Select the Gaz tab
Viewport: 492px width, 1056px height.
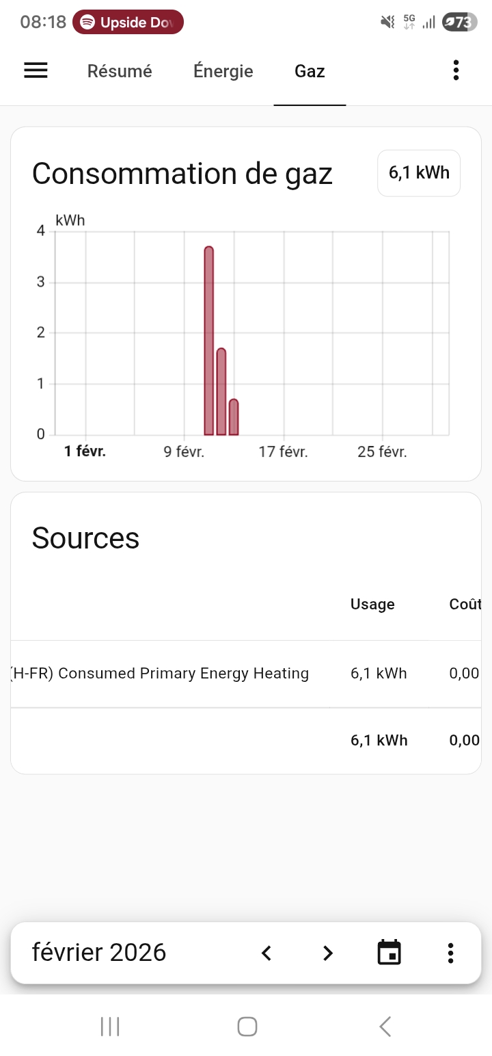tap(310, 71)
